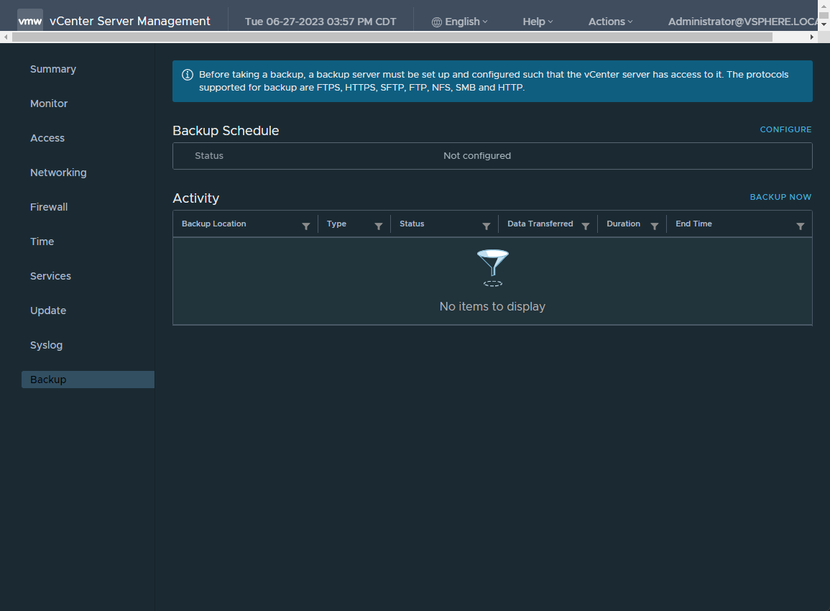Filter the Backup Location column
This screenshot has height=611, width=830.
[x=306, y=226]
